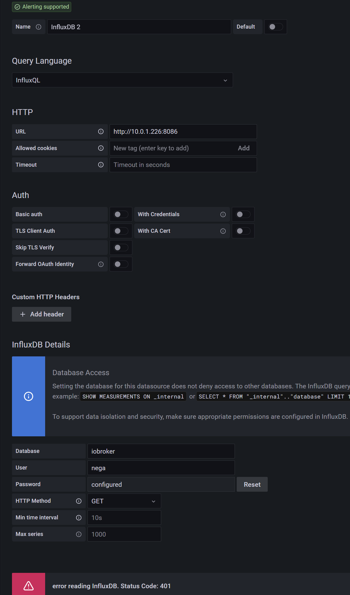The image size is (350, 595).
Task: Click the Custom HTTP Headers heading
Action: pos(46,297)
